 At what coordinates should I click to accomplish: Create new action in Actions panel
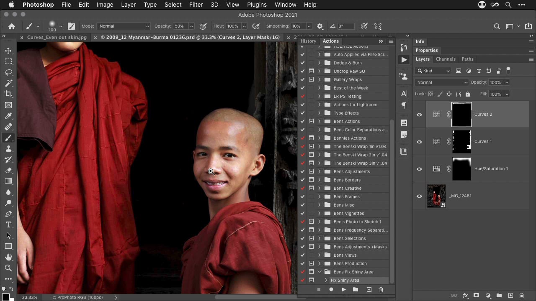[x=369, y=289]
